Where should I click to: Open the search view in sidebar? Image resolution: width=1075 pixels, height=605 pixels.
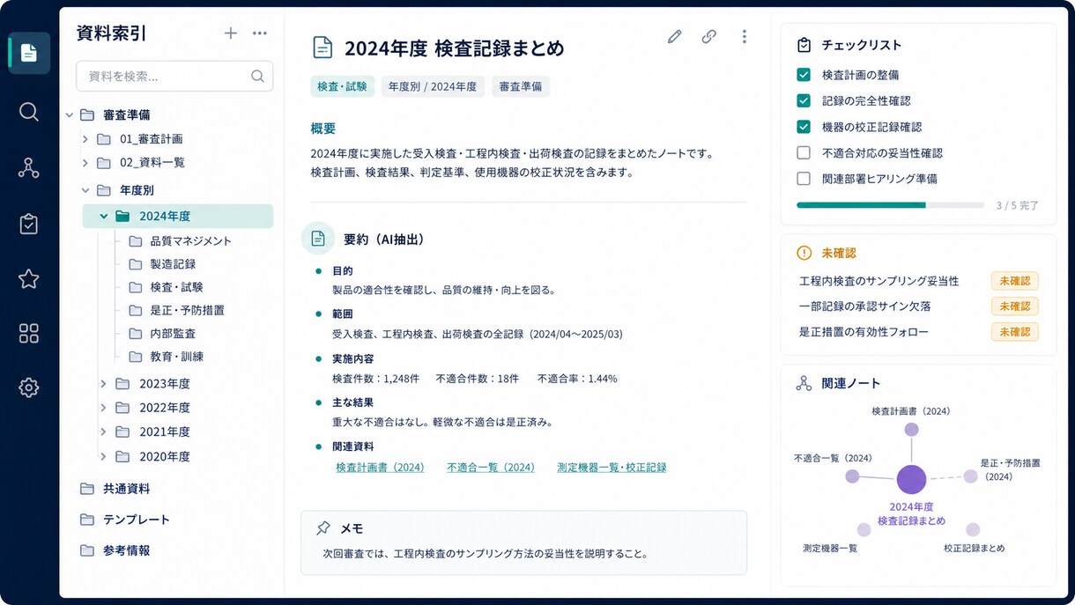point(29,112)
